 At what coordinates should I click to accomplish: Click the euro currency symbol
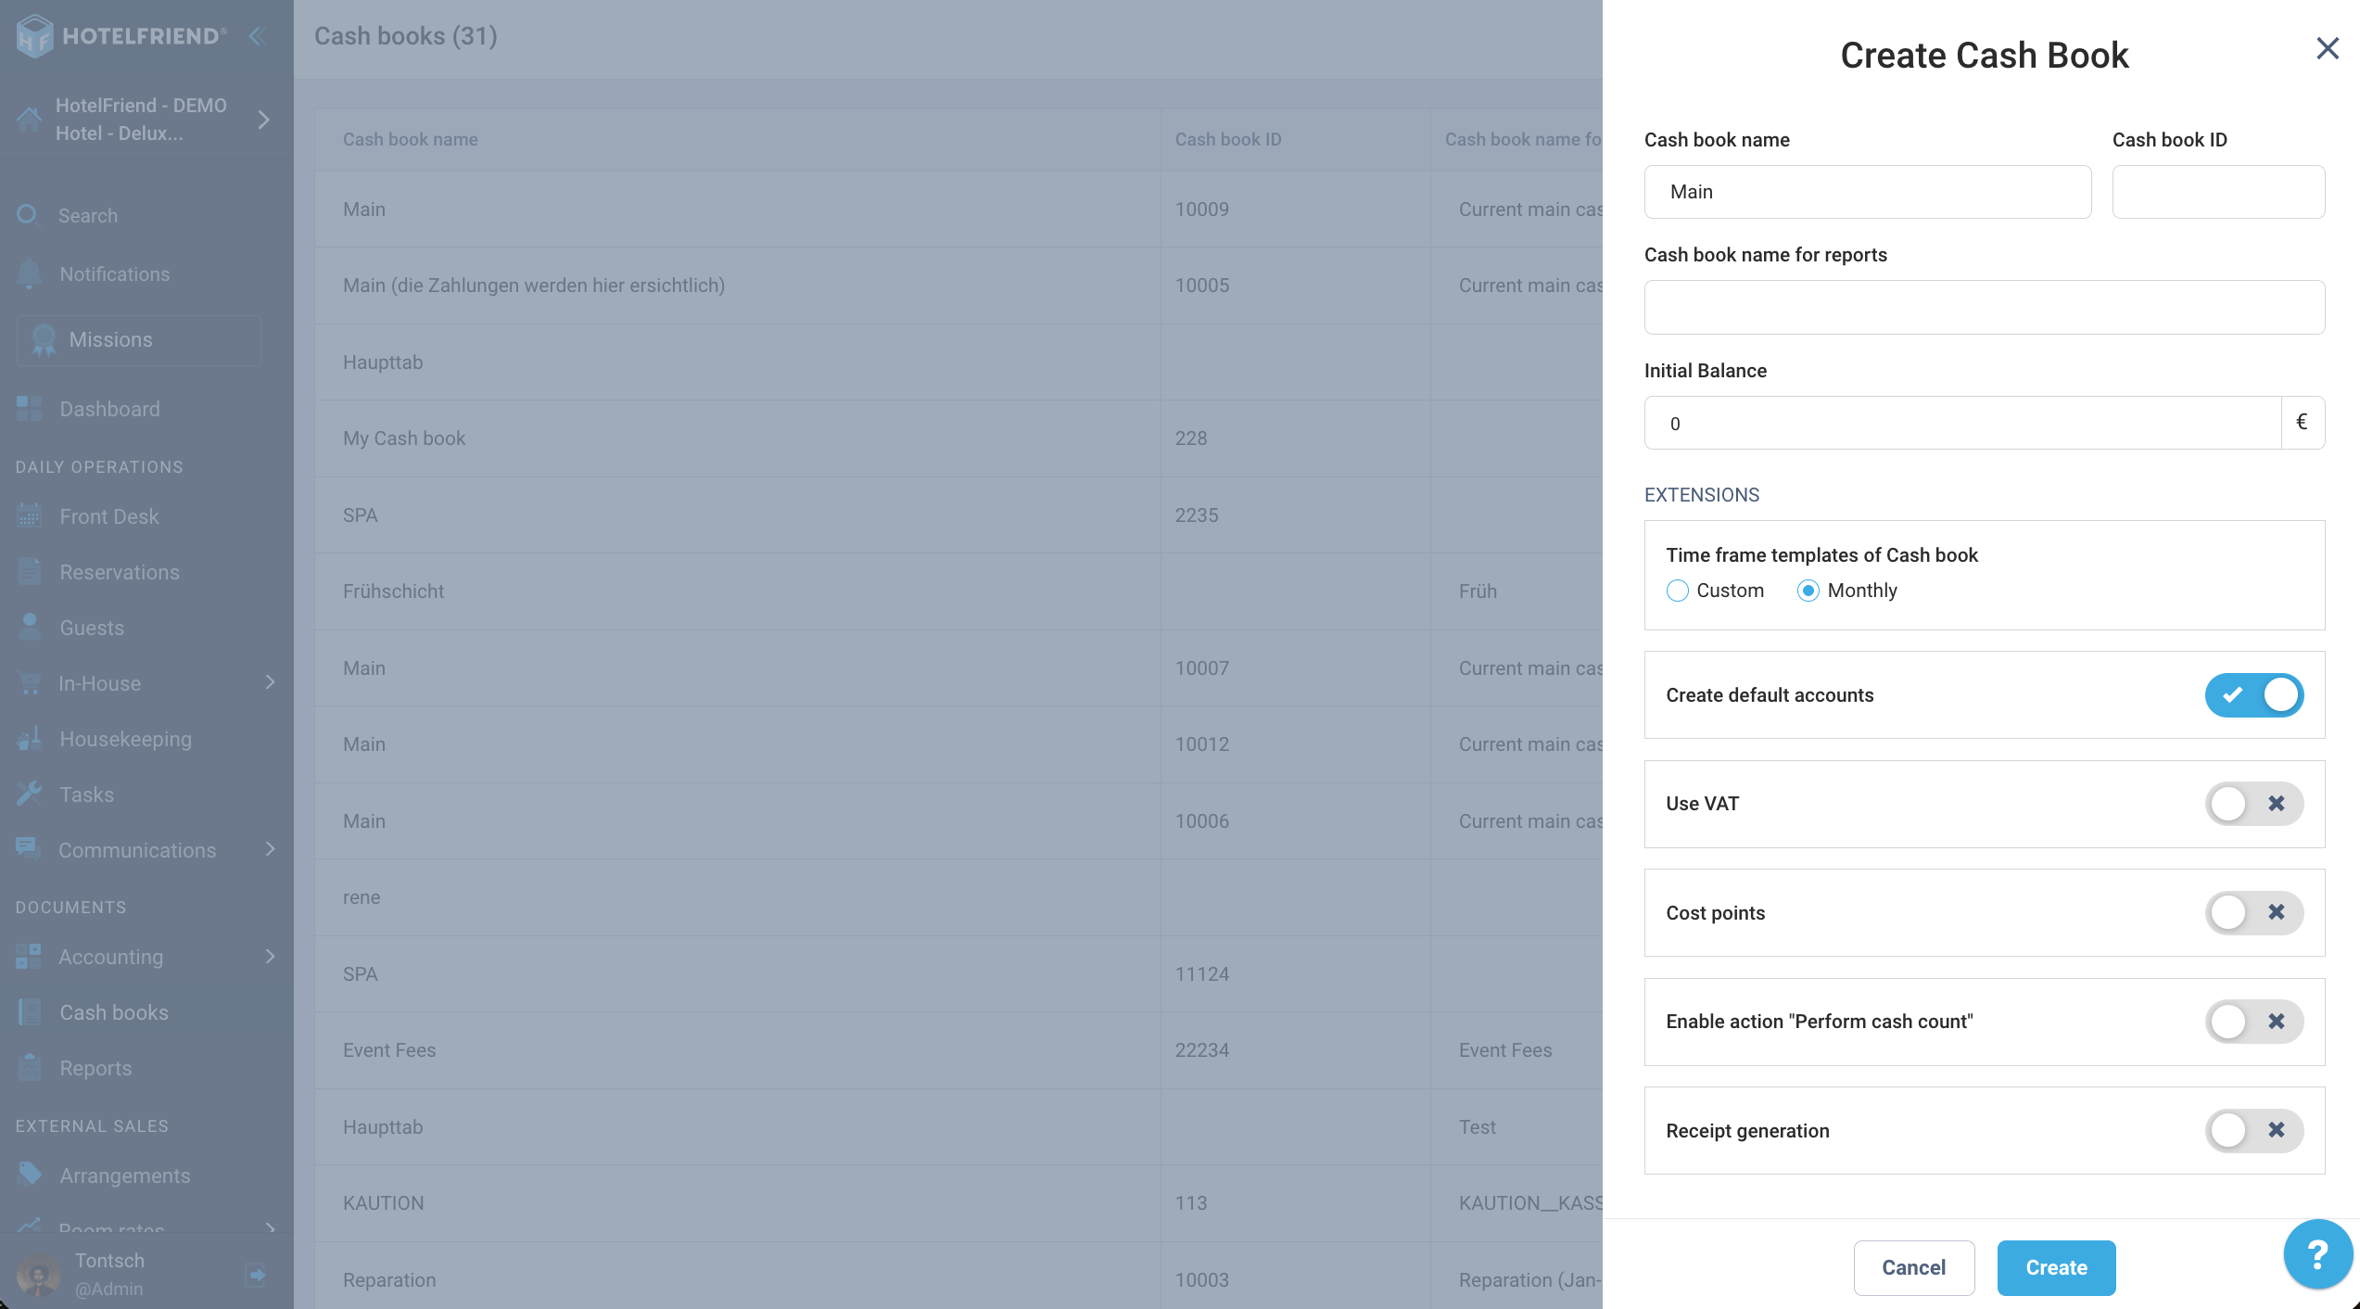click(2302, 423)
